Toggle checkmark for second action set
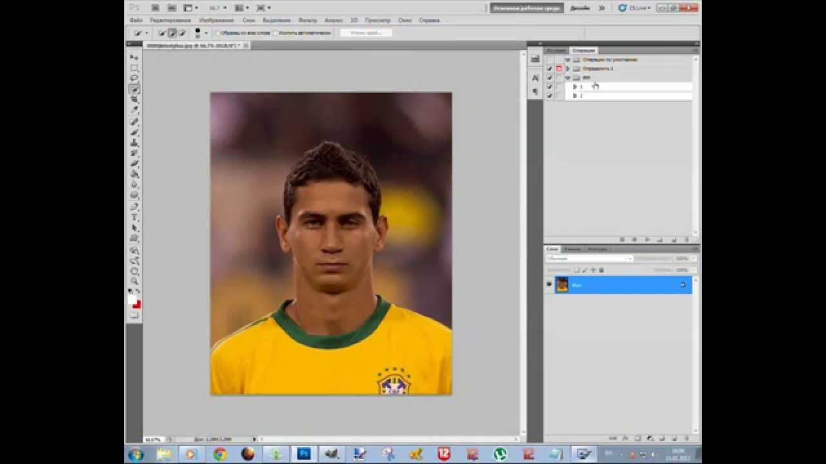Image resolution: width=826 pixels, height=464 pixels. coord(550,68)
